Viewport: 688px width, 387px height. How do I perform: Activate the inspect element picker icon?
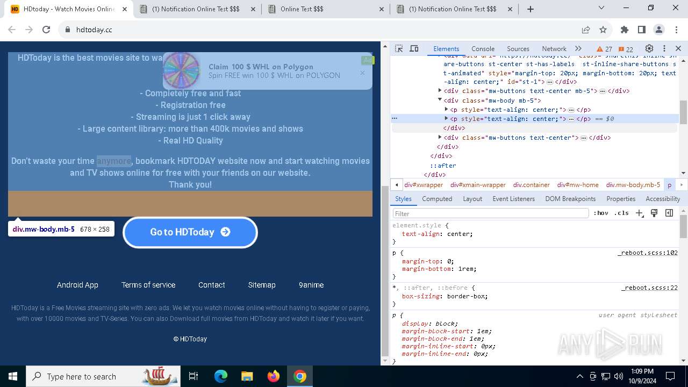point(399,48)
